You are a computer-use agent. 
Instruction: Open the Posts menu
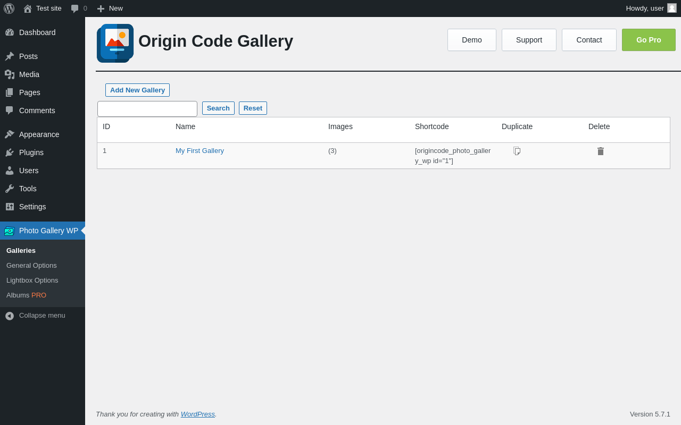click(x=43, y=56)
